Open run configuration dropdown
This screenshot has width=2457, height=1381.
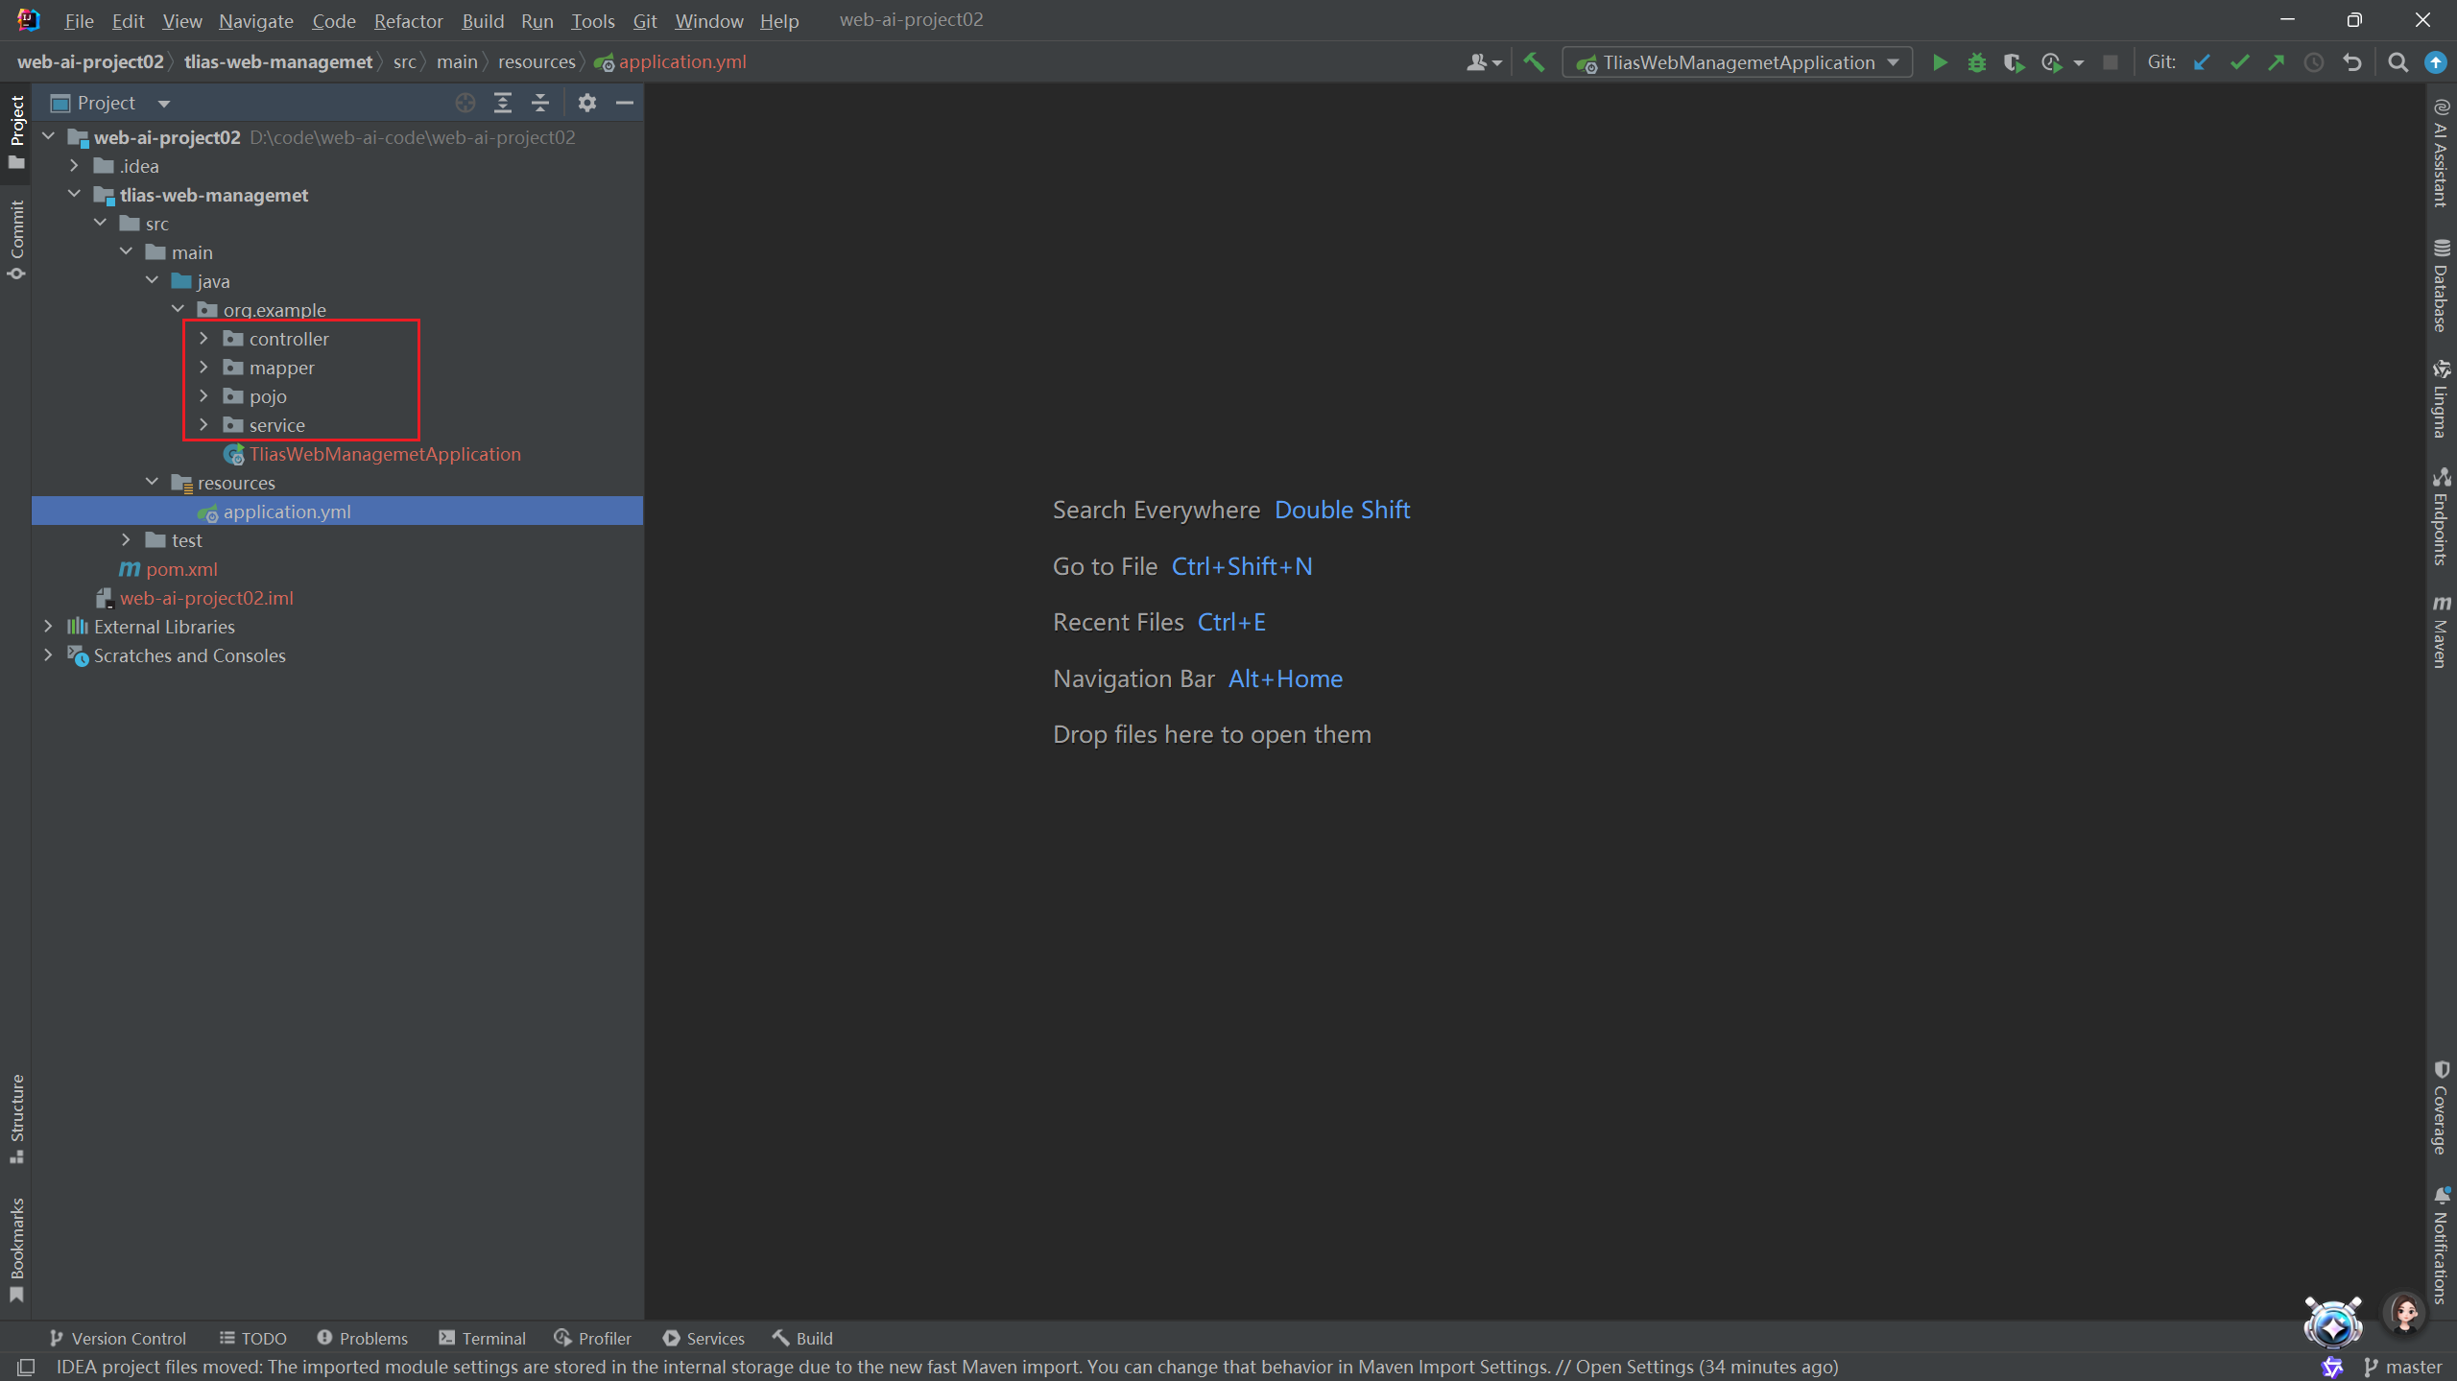(x=1737, y=62)
